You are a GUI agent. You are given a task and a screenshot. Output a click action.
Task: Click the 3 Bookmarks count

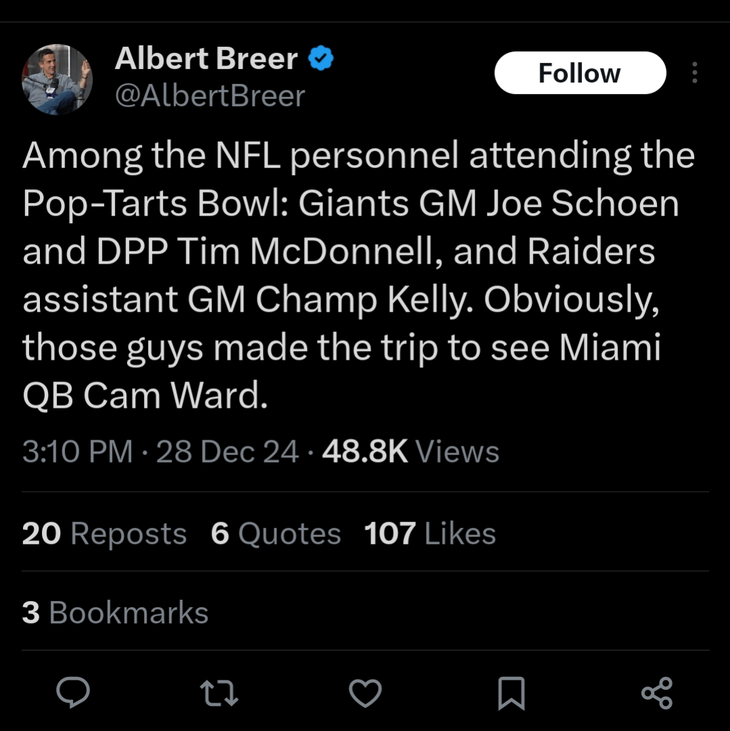[115, 613]
